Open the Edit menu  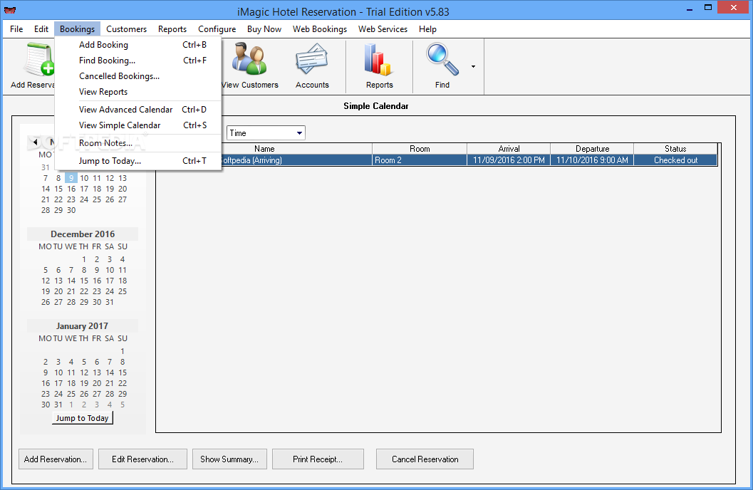point(41,28)
